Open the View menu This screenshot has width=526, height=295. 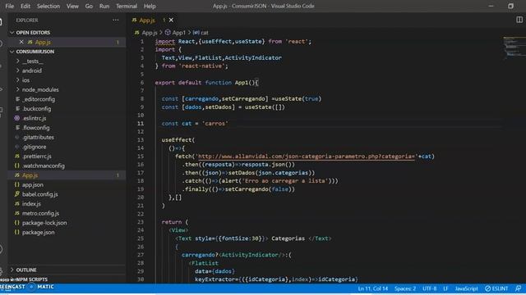click(x=72, y=6)
